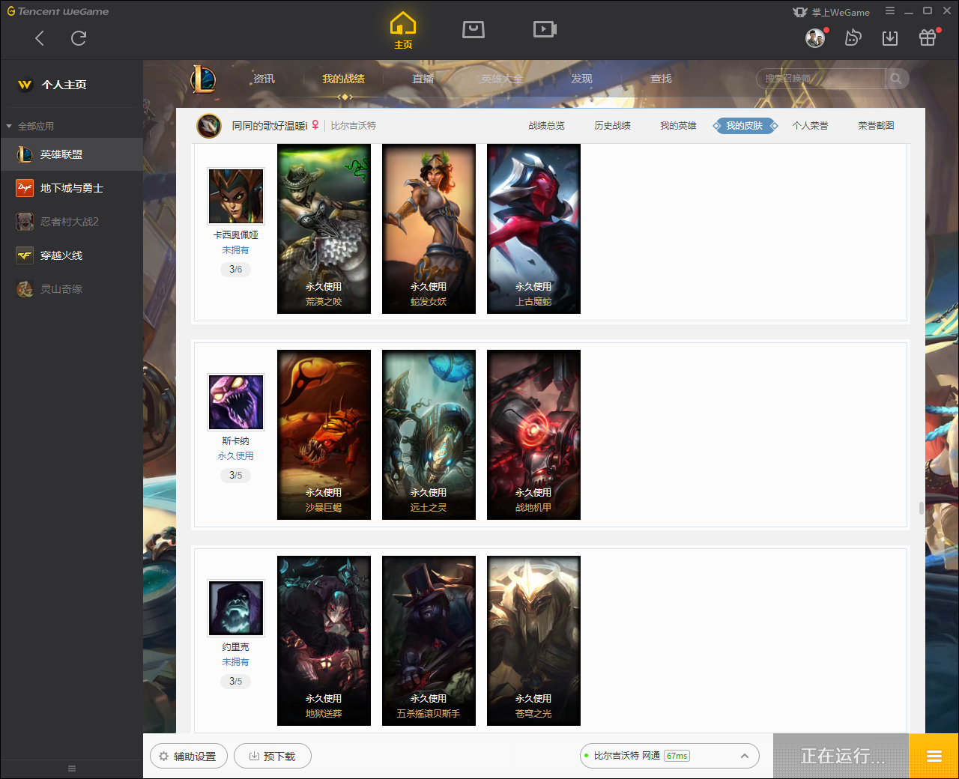Expand the 比尔吉沃特 server dropdown
This screenshot has width=959, height=779.
(670, 756)
